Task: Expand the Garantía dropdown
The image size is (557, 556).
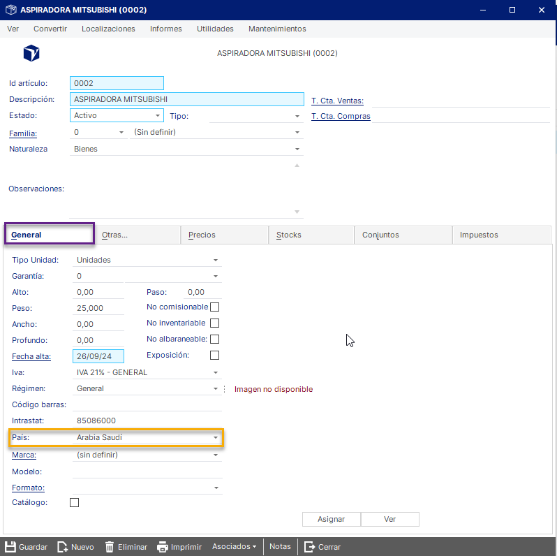Action: point(216,276)
